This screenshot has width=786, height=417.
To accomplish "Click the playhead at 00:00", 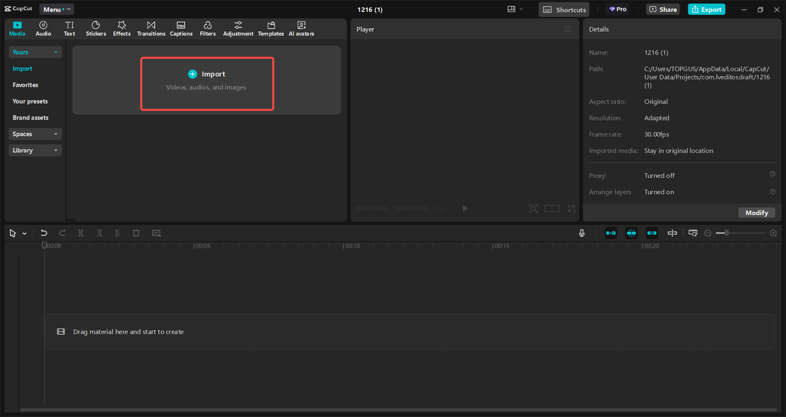I will coord(44,245).
